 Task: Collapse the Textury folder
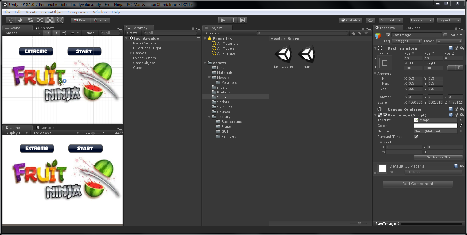coord(209,117)
